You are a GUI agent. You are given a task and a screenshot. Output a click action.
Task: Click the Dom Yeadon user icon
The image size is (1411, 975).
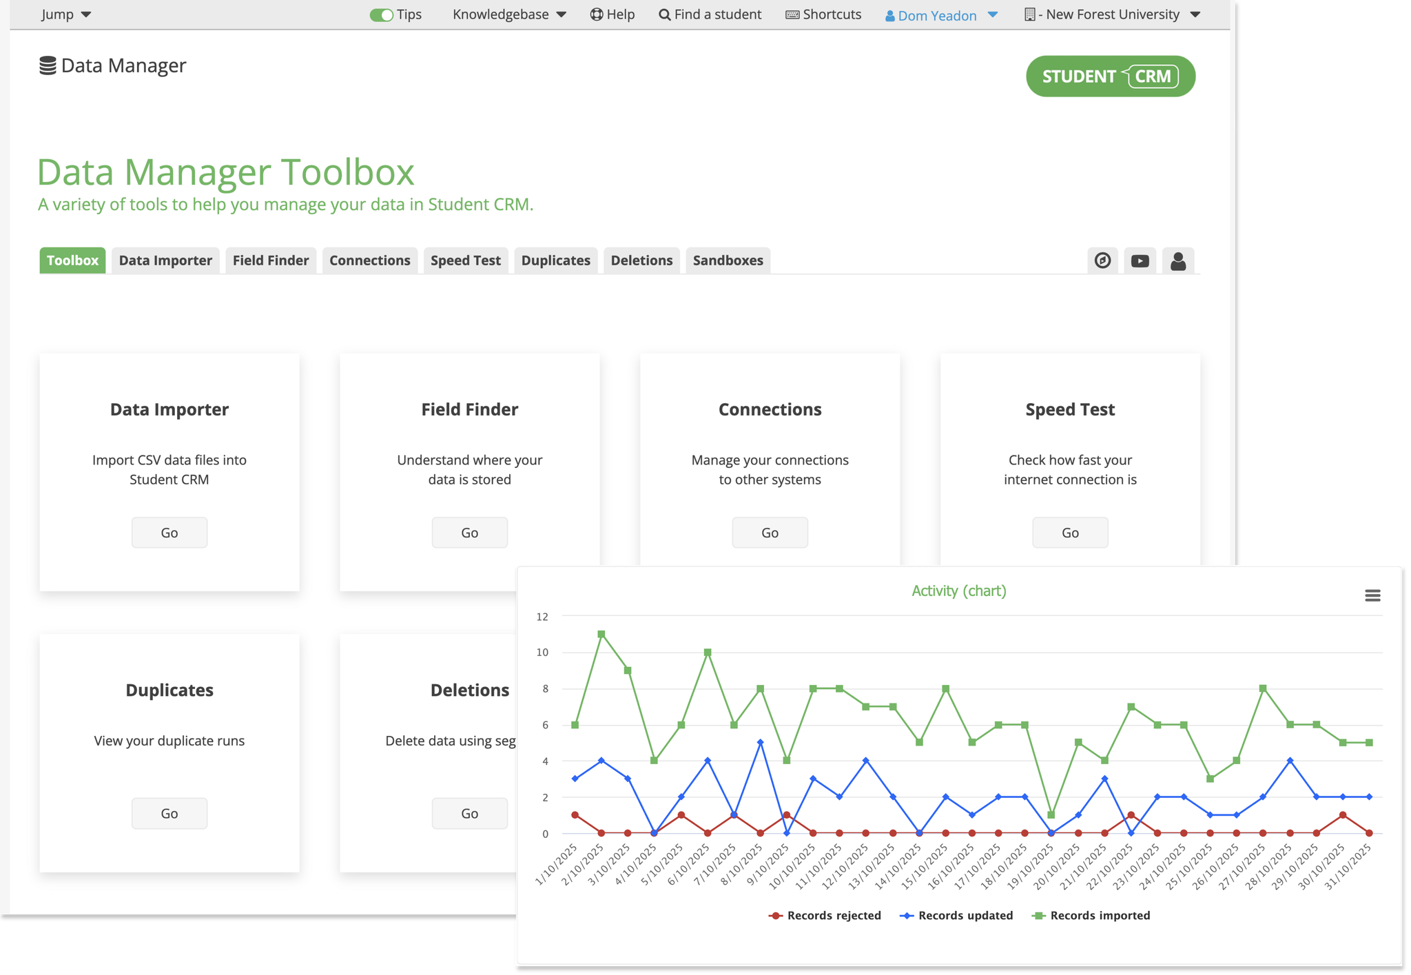[890, 16]
